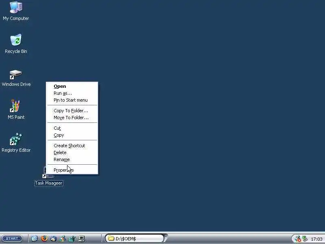Choose Copy from the context menu

click(72, 135)
